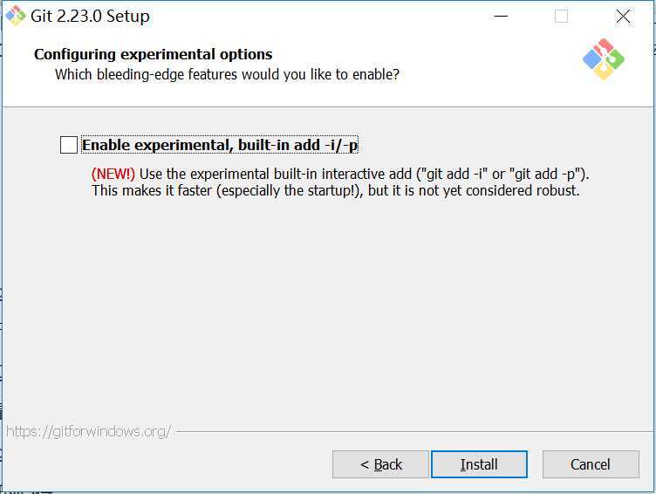Open the gitforwindows.org link
656x494 pixels.
coord(88,431)
